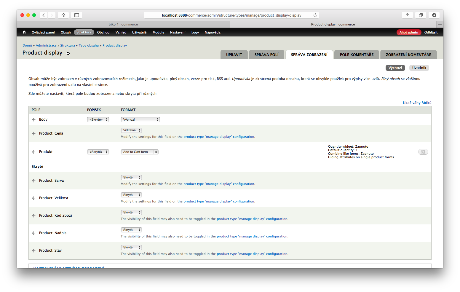Click the Odhlásit logout link

tap(431, 32)
